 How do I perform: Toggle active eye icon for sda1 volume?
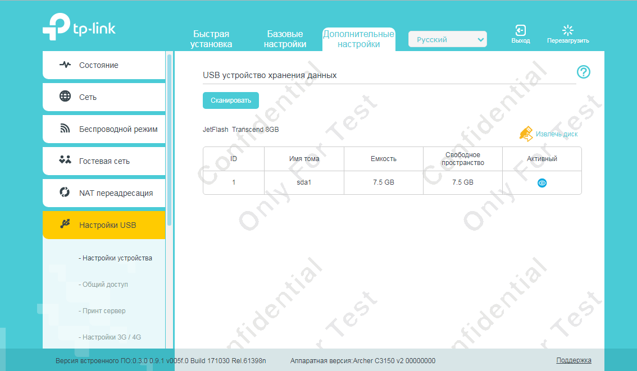(542, 183)
